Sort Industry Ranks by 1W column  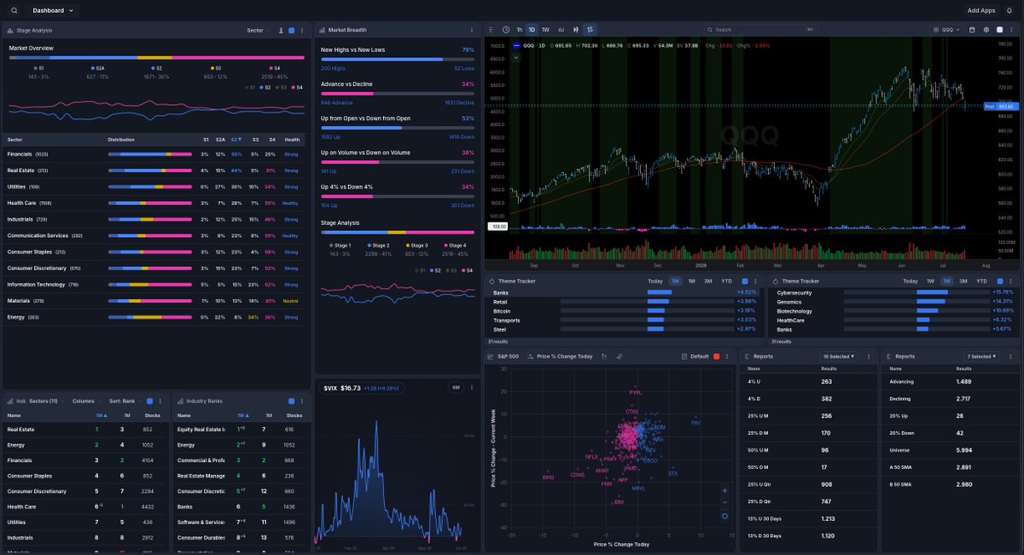coord(241,416)
